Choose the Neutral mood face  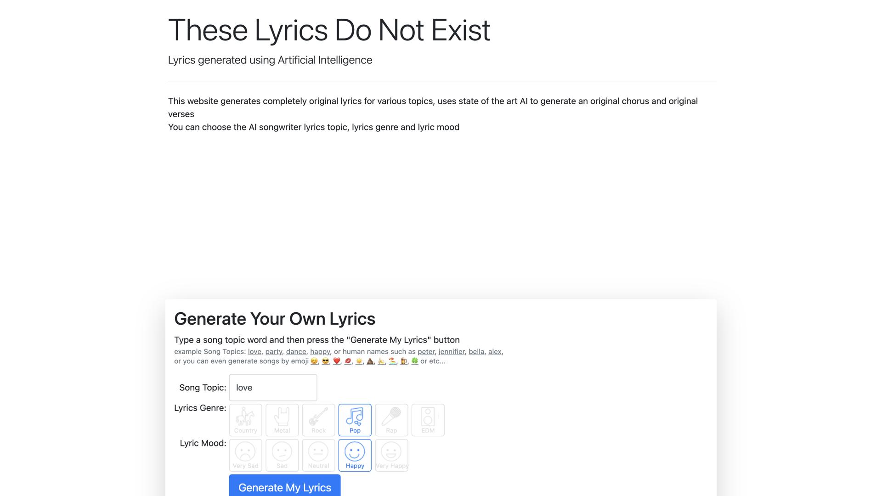point(318,455)
